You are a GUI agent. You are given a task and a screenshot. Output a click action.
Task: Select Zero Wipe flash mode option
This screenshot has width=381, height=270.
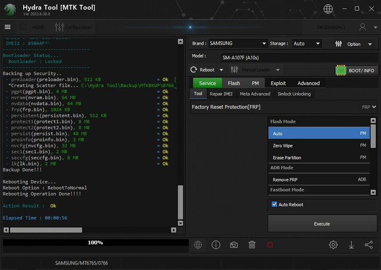(x=319, y=145)
